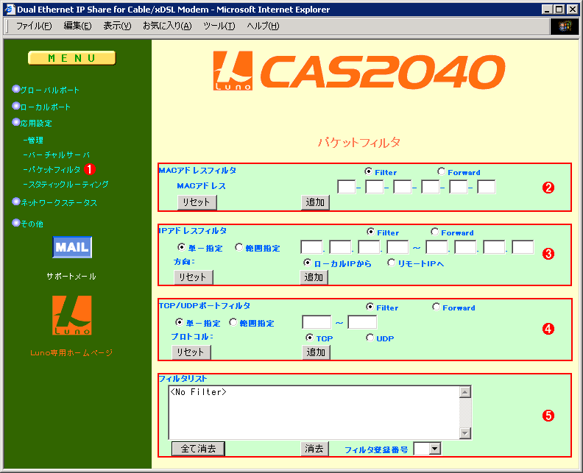
Task: Click the yellow MENU banner
Action: [71, 58]
